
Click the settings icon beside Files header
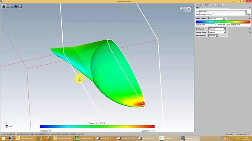(250, 8)
